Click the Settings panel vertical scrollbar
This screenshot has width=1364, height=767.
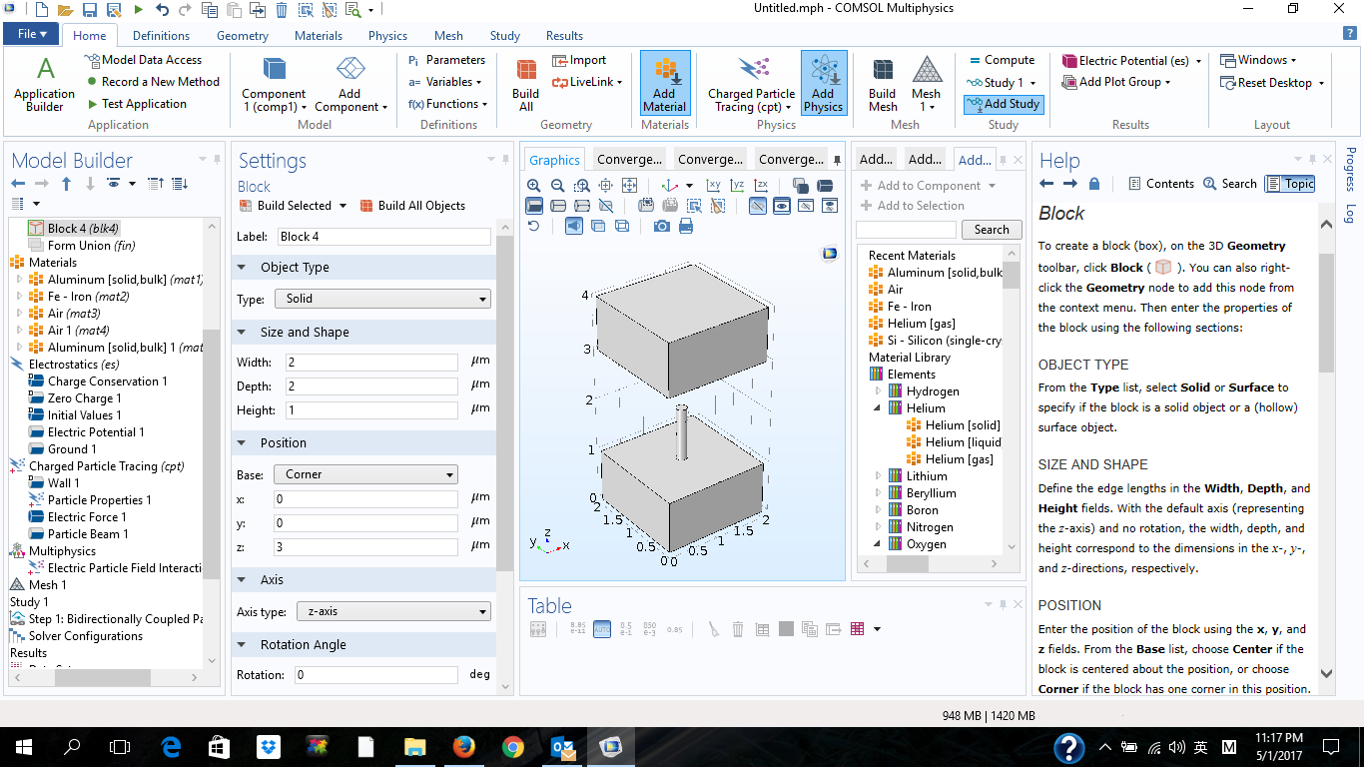click(x=504, y=399)
